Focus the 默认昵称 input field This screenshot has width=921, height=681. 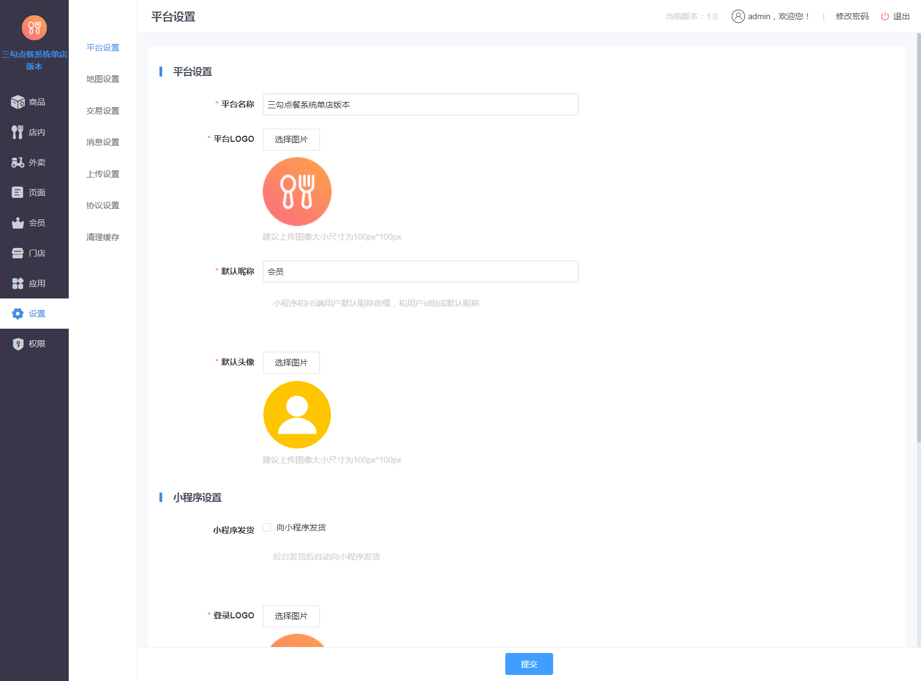pos(421,272)
